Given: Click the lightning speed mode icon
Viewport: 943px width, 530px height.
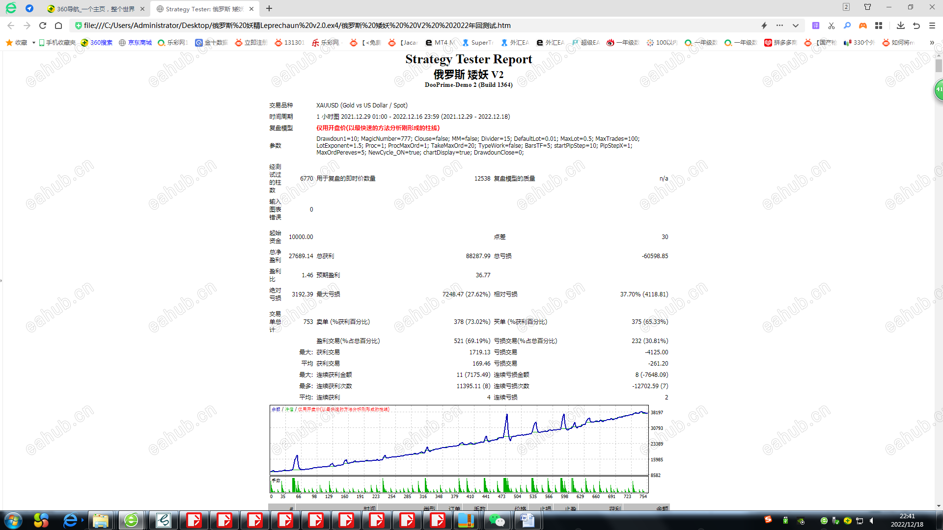Looking at the screenshot, I should [764, 26].
